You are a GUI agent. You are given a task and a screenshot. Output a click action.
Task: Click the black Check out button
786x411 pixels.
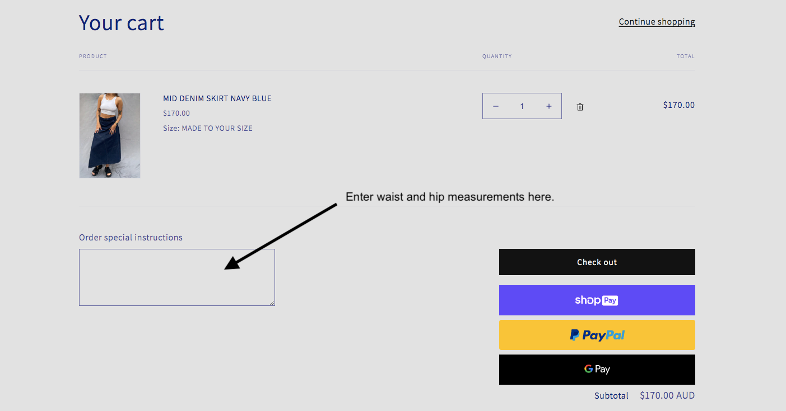(x=597, y=262)
